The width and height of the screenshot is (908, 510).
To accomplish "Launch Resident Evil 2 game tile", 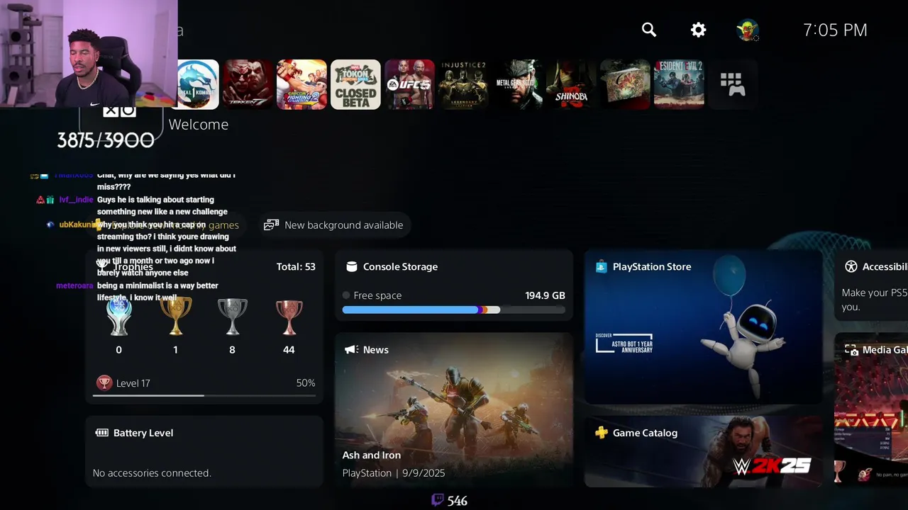I will coord(680,84).
